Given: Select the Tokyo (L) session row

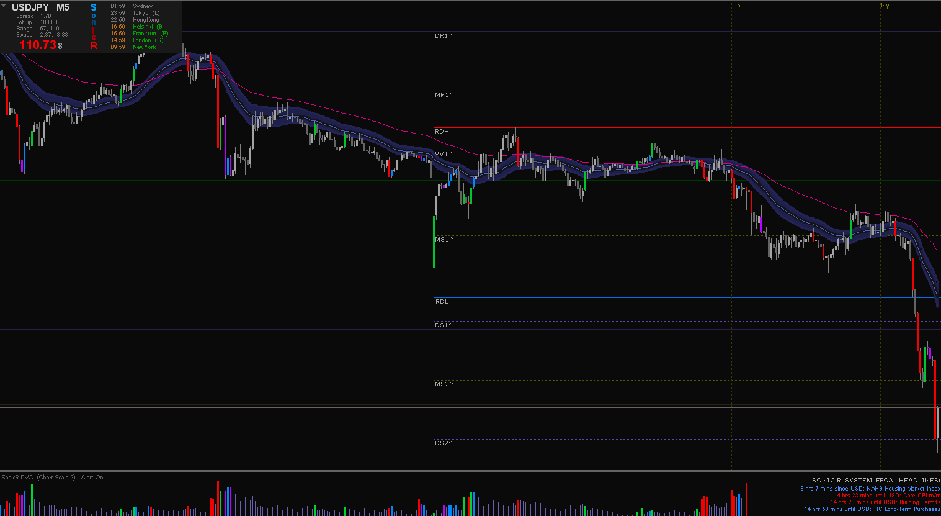Looking at the screenshot, I should coord(135,13).
